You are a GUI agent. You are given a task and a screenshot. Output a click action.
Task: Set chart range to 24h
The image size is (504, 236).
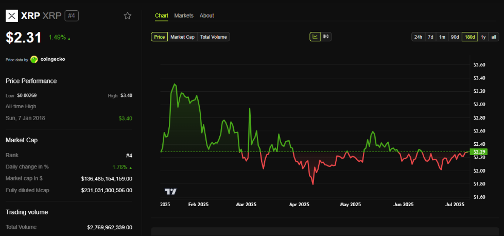(x=418, y=37)
